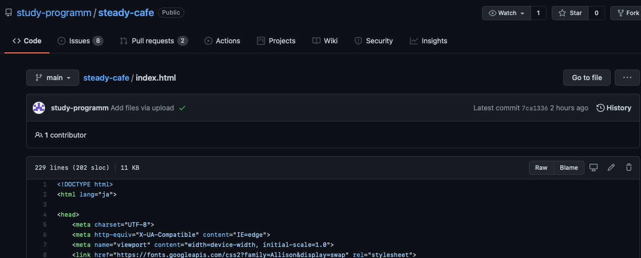This screenshot has height=258, width=641.
Task: Open Blame view
Action: [569, 168]
